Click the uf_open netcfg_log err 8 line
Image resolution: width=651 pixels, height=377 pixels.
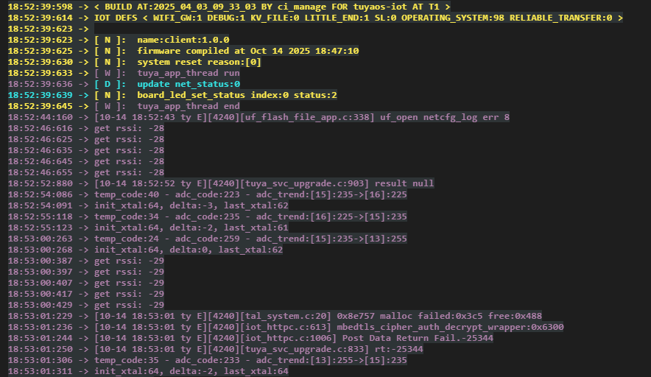click(302, 117)
